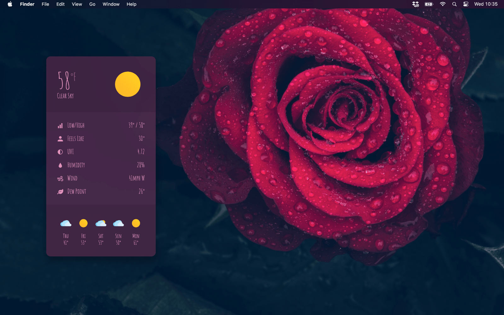Click the 41MPH W wind value
The image size is (504, 315).
tap(137, 178)
